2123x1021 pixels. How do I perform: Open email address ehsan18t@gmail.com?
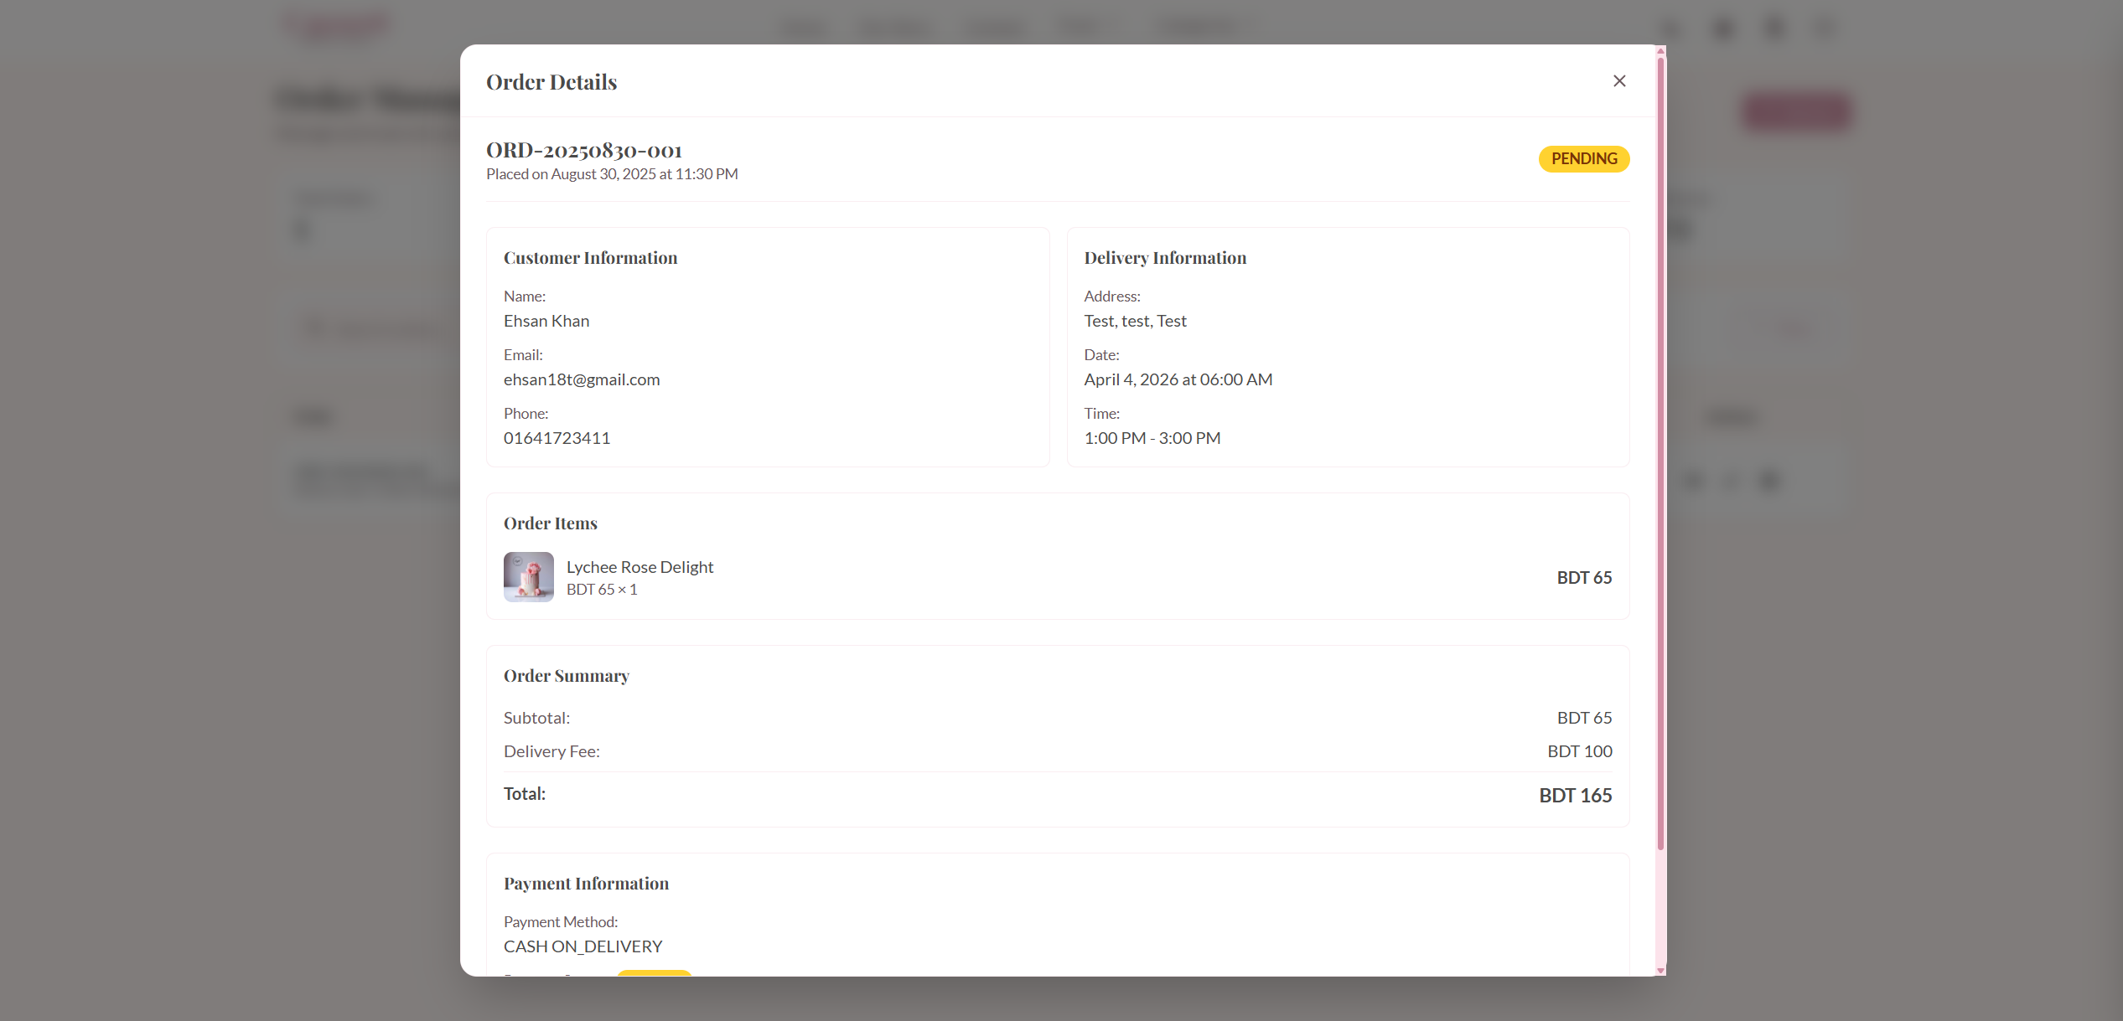(x=582, y=379)
